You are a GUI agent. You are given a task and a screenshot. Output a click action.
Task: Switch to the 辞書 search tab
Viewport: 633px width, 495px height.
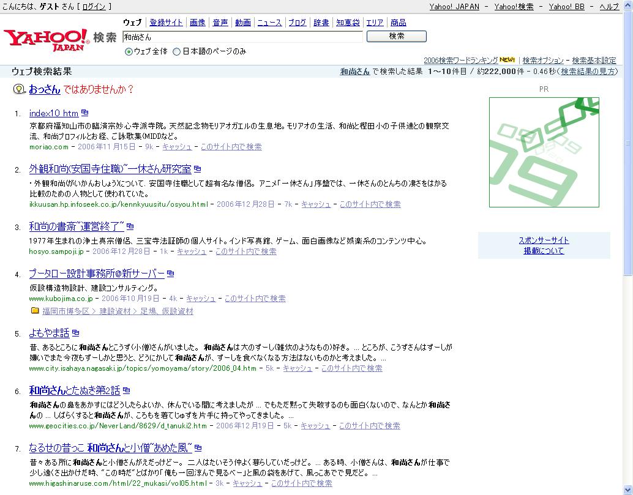pyautogui.click(x=321, y=23)
